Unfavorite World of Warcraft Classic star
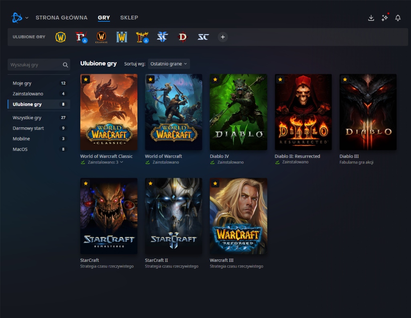 click(x=86, y=79)
